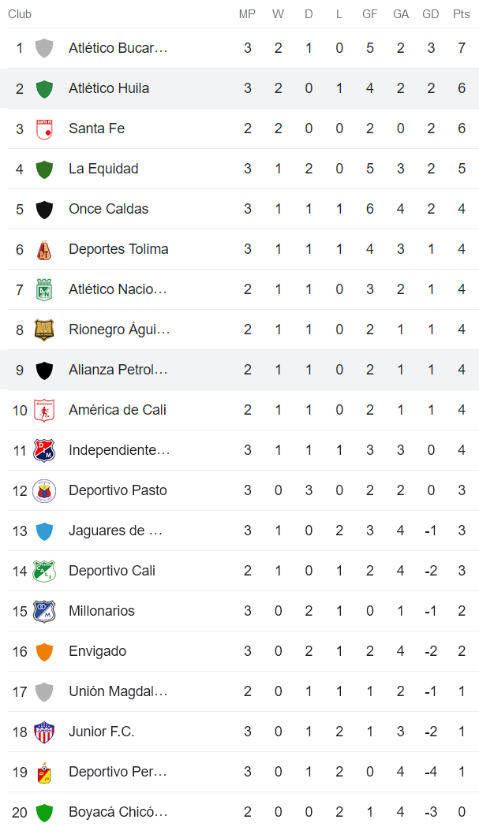Click the Rionegro Águilas club badge

45,330
